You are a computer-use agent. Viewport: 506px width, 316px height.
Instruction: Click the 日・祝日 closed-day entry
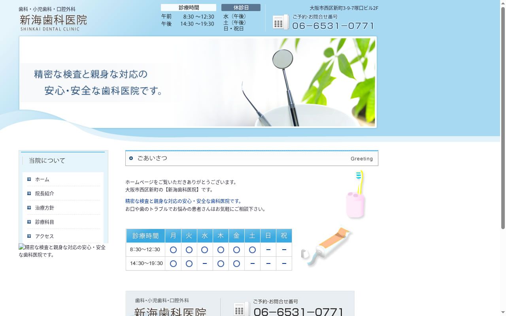(x=234, y=28)
